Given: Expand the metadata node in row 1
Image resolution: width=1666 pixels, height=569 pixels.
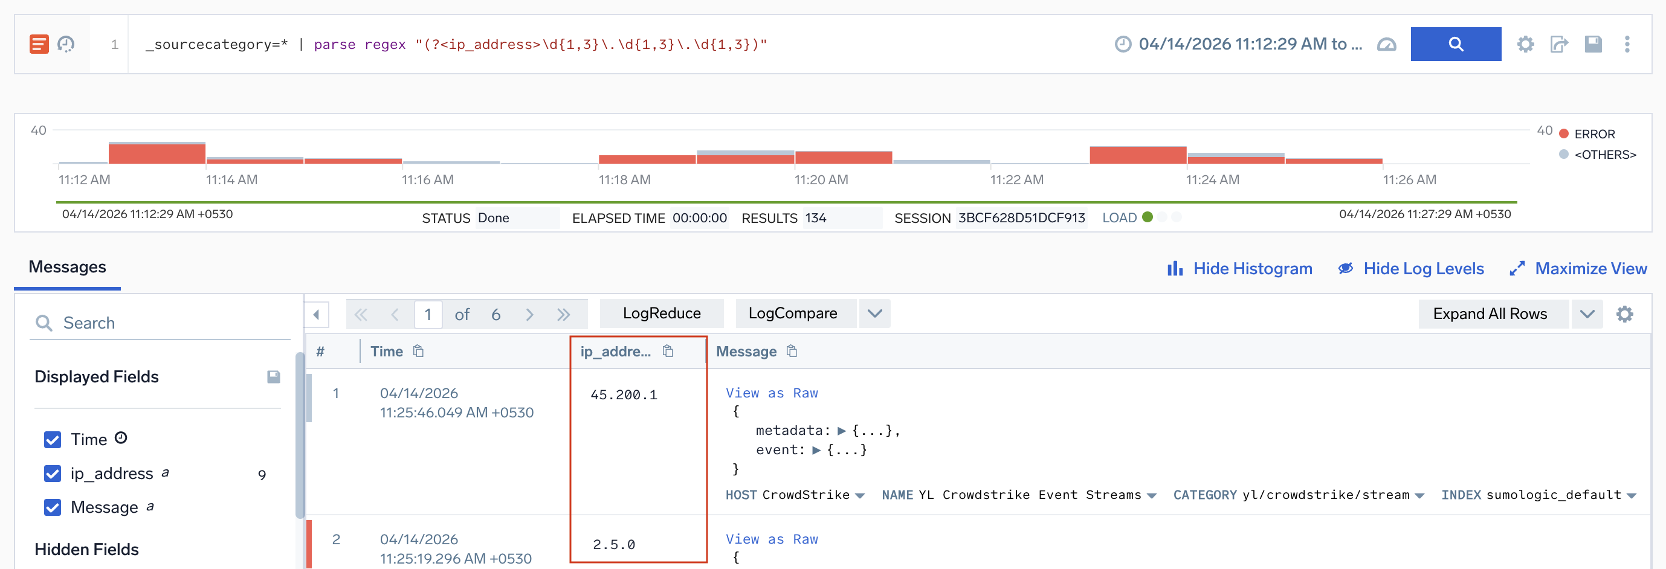Looking at the screenshot, I should [841, 431].
